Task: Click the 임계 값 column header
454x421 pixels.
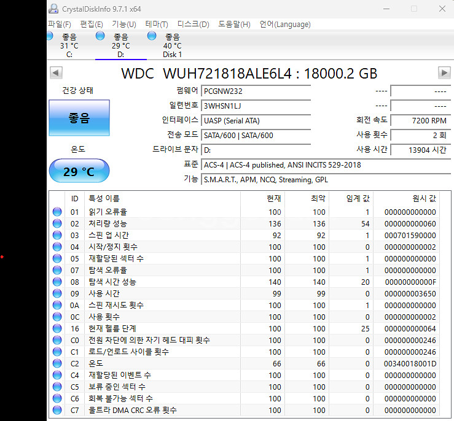Action: click(x=351, y=198)
